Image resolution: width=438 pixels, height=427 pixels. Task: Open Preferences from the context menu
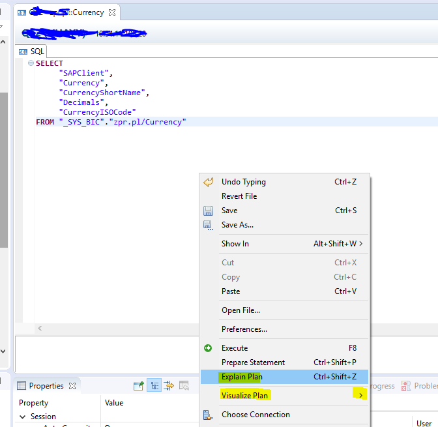click(x=244, y=329)
